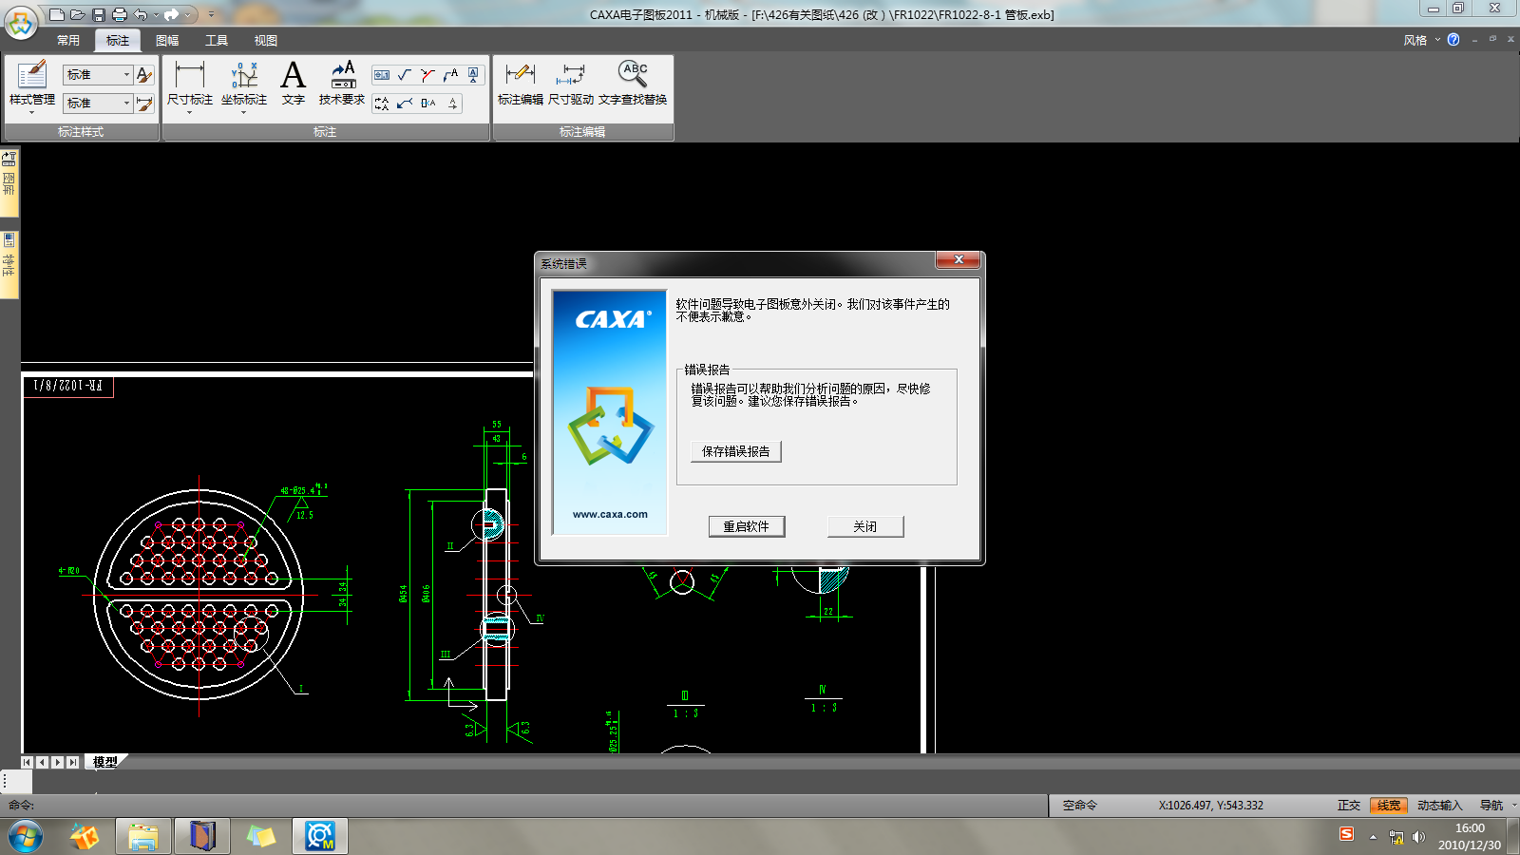This screenshot has height=855, width=1520.
Task: Jump to the first layout tab arrow
Action: tap(27, 762)
